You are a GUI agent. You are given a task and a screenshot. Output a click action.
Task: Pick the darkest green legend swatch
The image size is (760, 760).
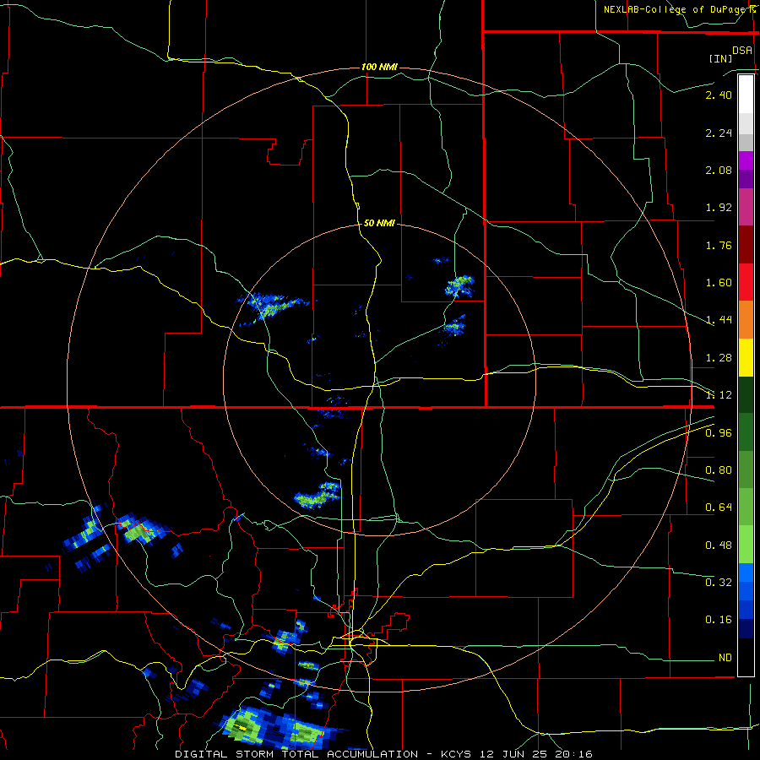coord(746,394)
